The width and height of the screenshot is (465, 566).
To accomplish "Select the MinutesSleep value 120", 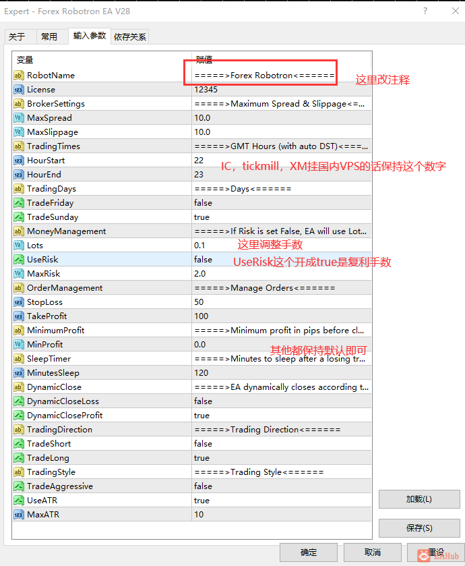I will 201,373.
